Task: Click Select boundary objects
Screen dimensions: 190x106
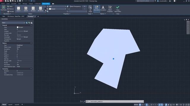Action: tap(10, 6)
